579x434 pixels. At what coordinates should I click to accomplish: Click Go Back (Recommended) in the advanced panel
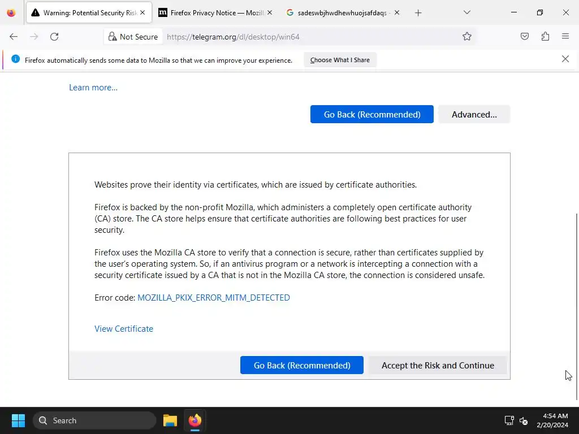tap(302, 365)
